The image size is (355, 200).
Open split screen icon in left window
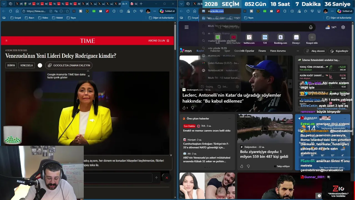pos(121,11)
